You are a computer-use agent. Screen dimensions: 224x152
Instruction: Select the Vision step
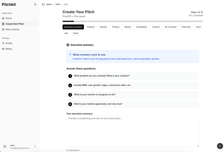76,33
